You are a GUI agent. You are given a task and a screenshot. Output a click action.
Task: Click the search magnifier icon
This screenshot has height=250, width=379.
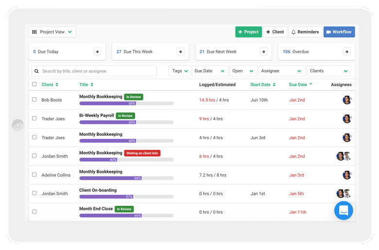[36, 71]
